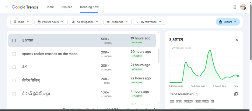Screen dimensions: 252x111
Task: Open the India location dropdown
Action: [x=22, y=22]
